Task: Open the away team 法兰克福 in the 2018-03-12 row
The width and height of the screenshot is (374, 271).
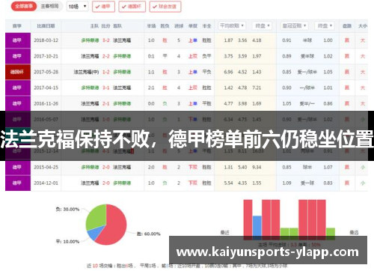Action: pos(122,40)
